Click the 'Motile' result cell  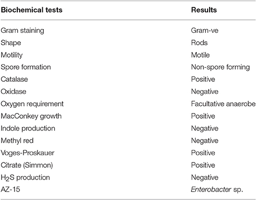(x=200, y=55)
